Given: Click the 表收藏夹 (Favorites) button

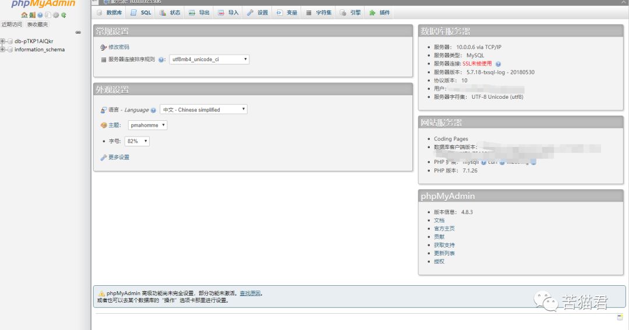Looking at the screenshot, I should coord(38,24).
